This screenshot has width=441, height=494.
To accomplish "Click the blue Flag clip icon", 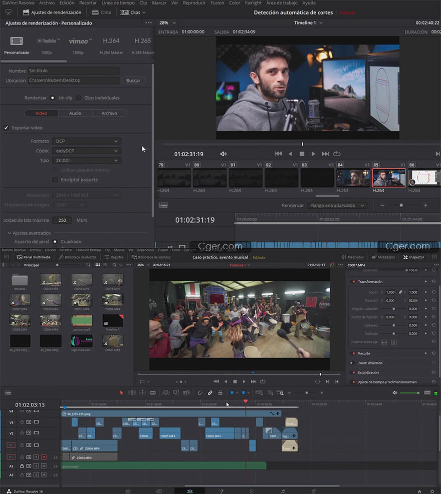I will pyautogui.click(x=232, y=393).
